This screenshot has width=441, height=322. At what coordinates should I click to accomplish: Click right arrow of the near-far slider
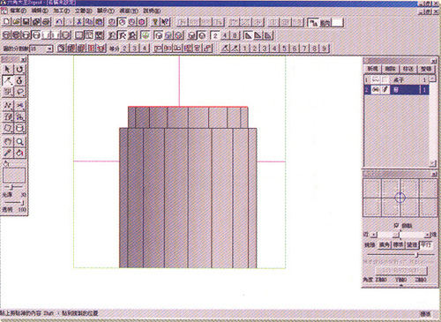(427, 235)
